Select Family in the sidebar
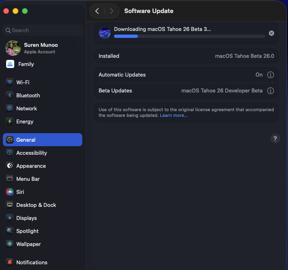Viewport: 288px width, 270px height. tap(43, 64)
